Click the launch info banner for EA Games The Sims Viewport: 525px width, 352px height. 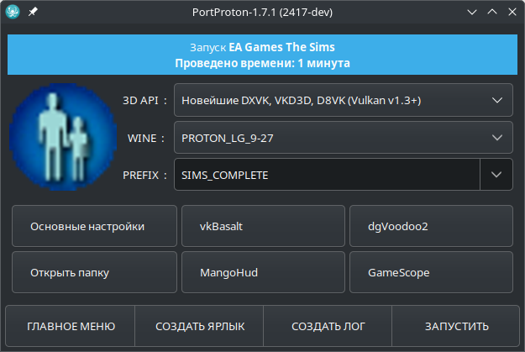(x=262, y=55)
